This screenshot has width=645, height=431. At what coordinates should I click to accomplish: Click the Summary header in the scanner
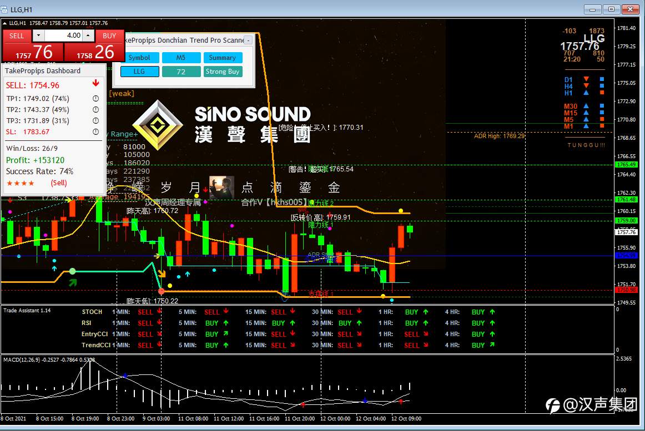click(223, 58)
